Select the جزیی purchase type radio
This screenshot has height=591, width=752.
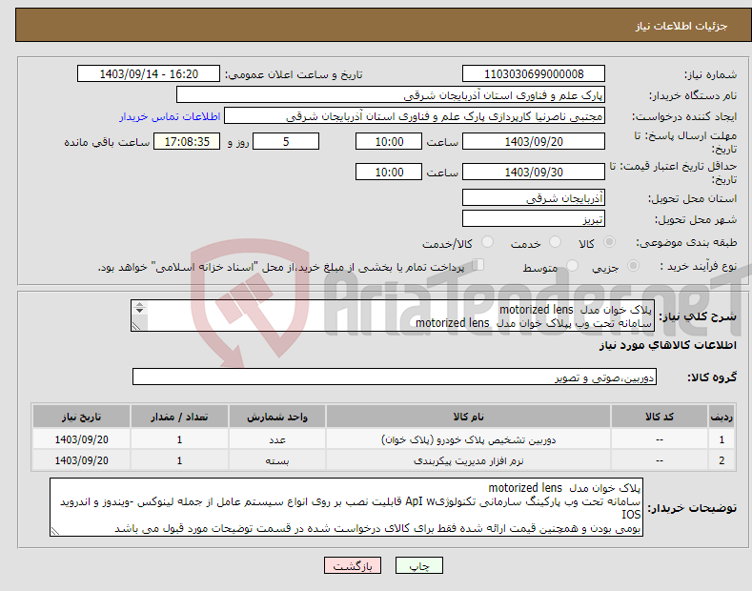(x=633, y=266)
